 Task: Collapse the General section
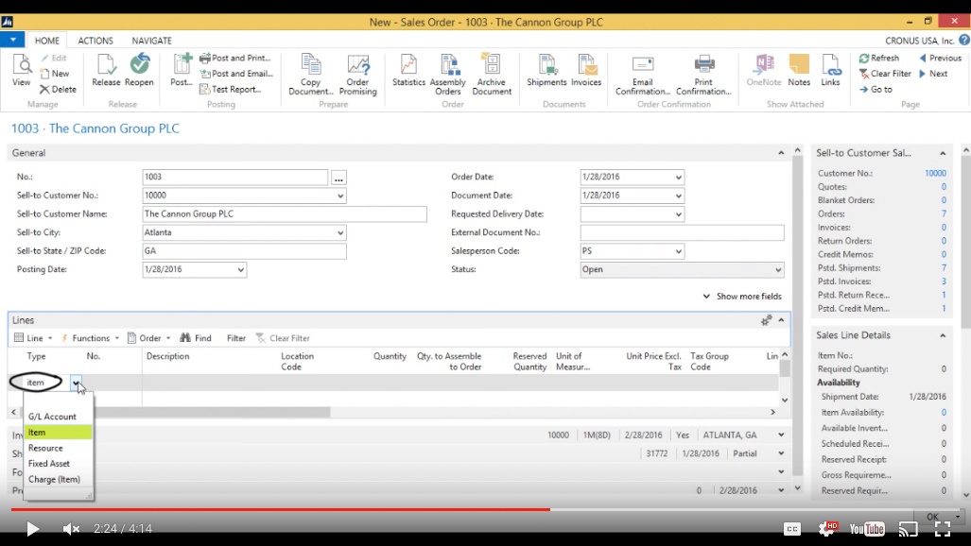781,153
